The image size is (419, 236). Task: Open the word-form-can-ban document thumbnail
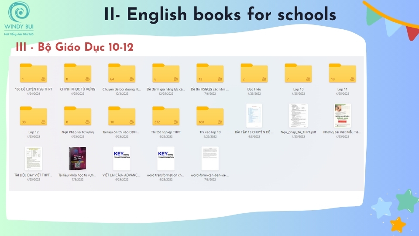tap(210, 158)
